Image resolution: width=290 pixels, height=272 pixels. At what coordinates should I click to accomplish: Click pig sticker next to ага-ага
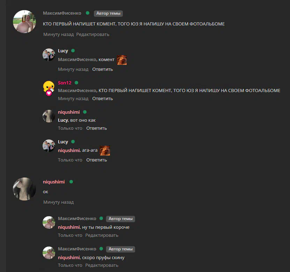coord(105,151)
